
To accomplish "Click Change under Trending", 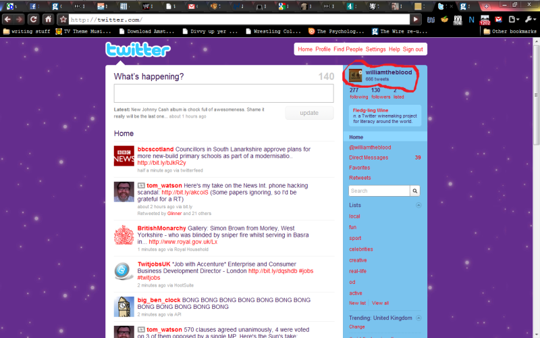I will 357,327.
